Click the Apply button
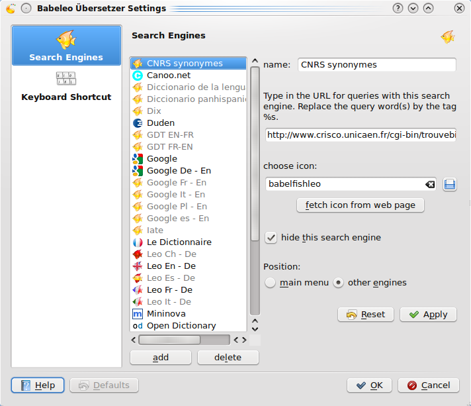 (x=428, y=315)
